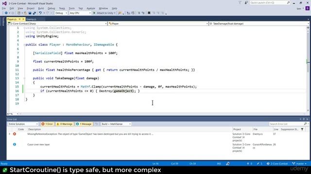Click the Visual Studio logo icon

(x=4, y=3)
